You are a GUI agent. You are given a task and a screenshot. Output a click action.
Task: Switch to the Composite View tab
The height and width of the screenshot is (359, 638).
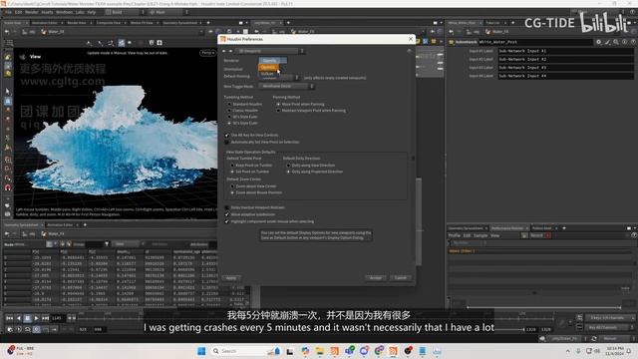[x=109, y=23]
